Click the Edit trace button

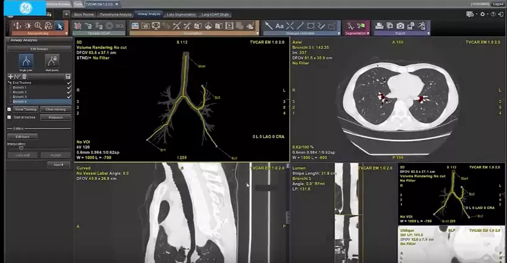[x=22, y=137]
